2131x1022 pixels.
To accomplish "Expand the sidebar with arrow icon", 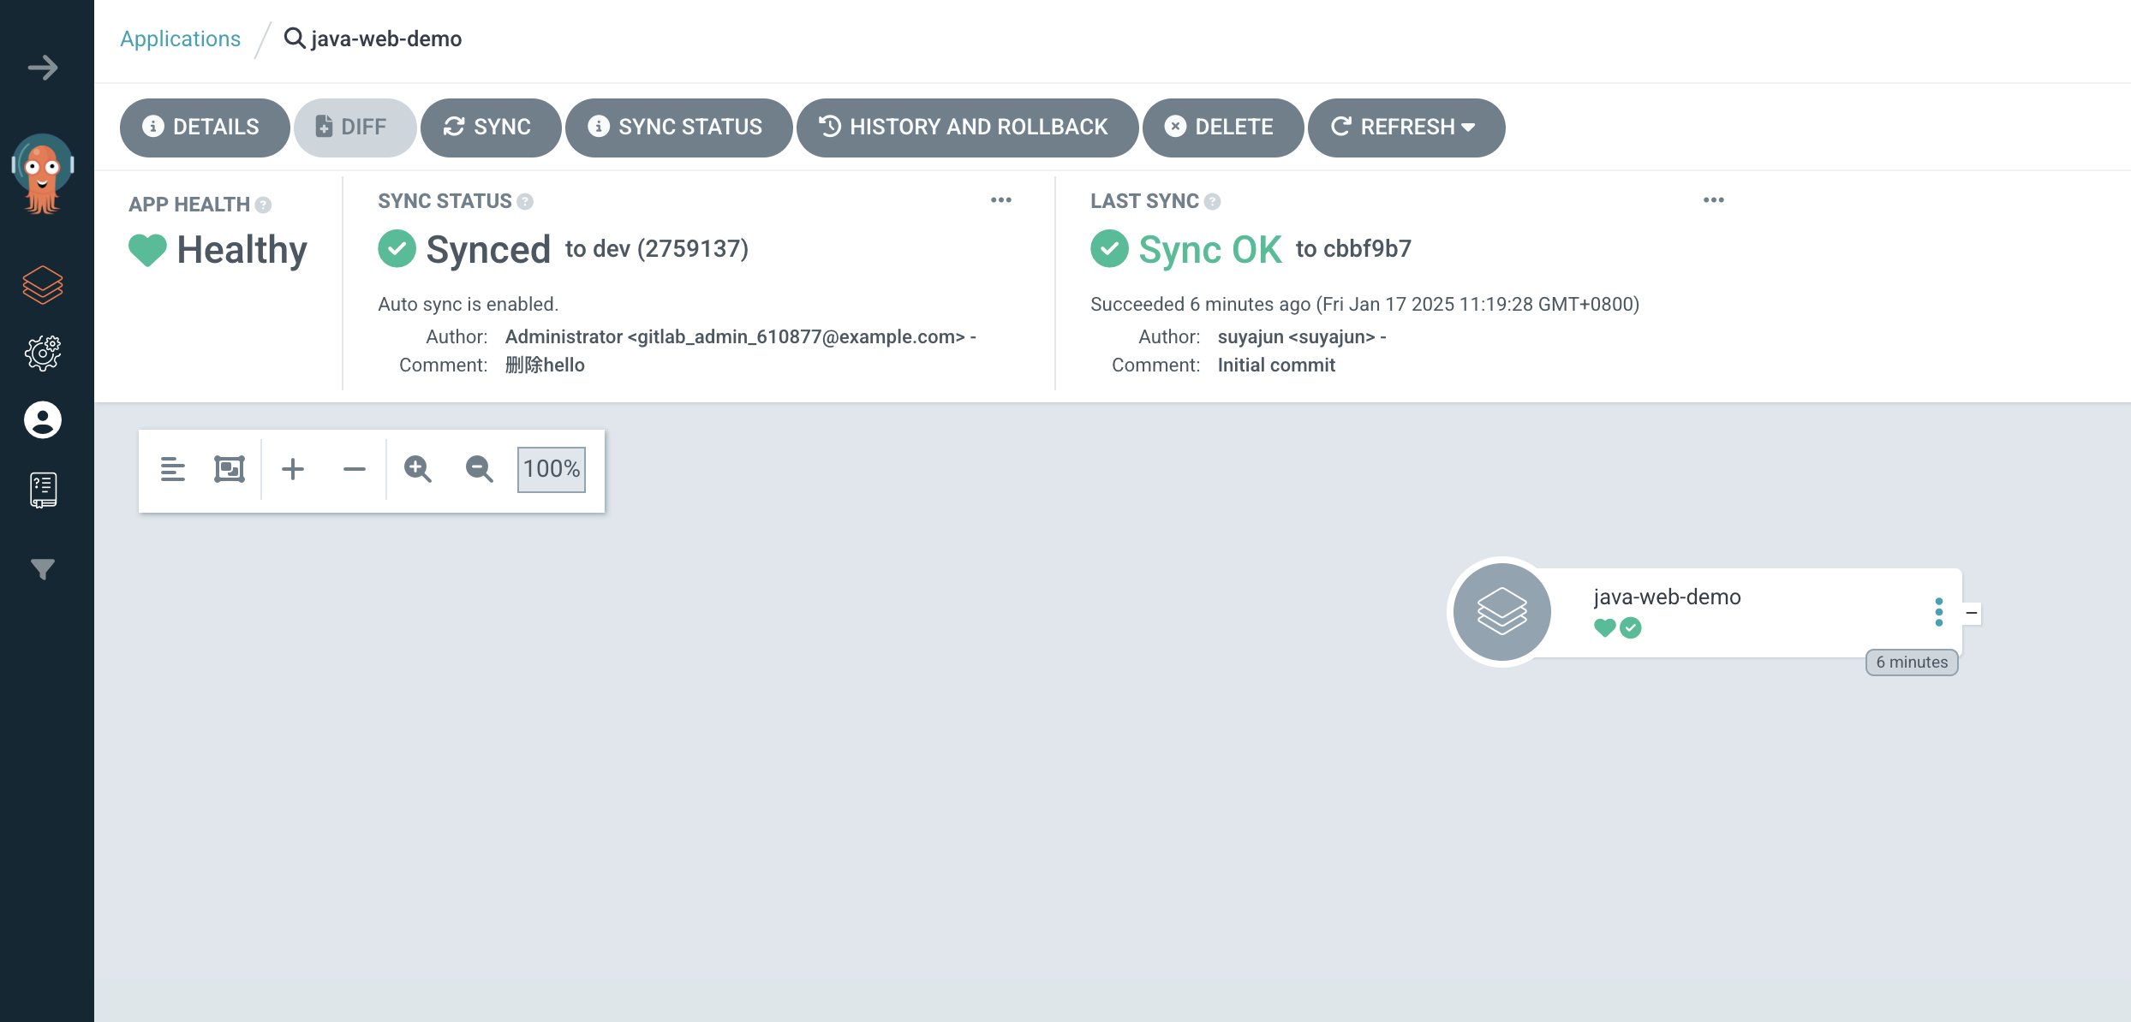I will point(42,68).
